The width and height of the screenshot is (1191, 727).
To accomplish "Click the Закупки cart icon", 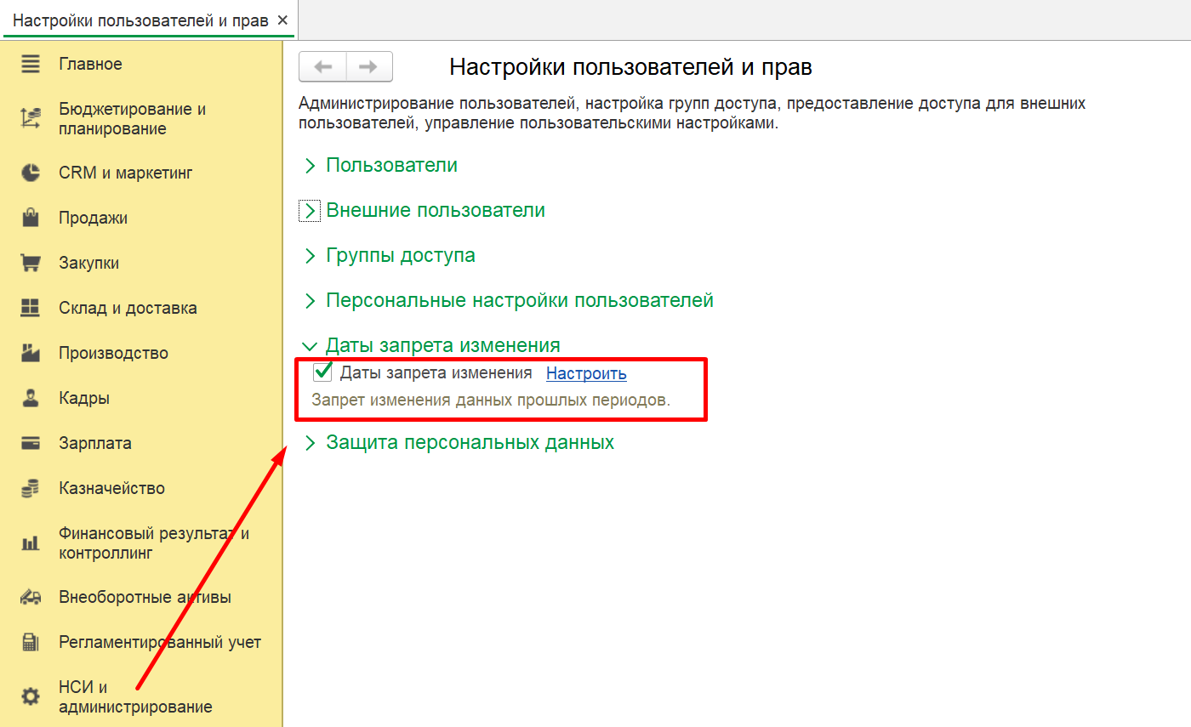I will (x=31, y=263).
